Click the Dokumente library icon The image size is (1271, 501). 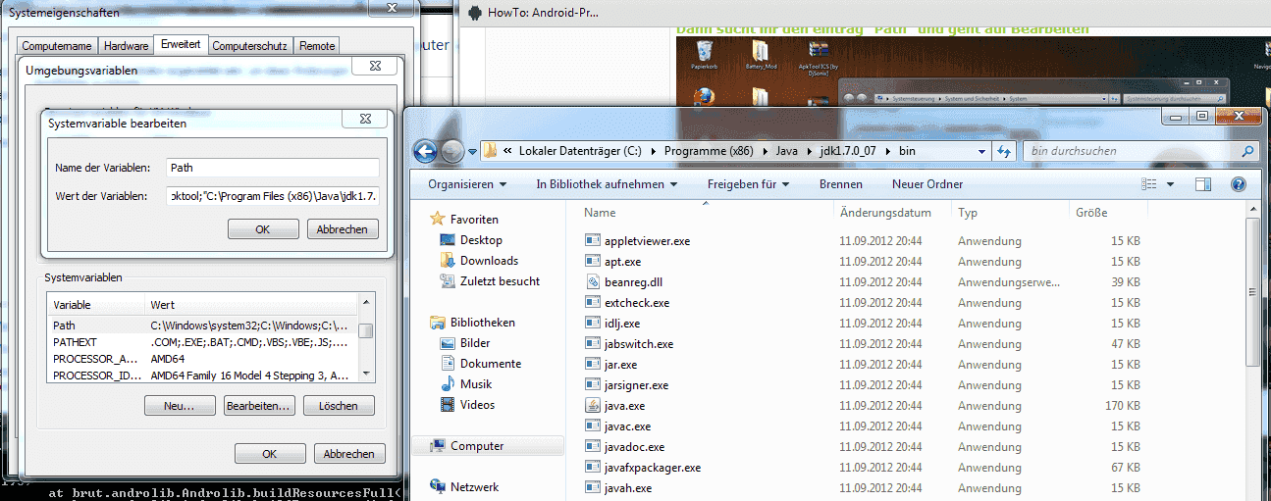(448, 364)
